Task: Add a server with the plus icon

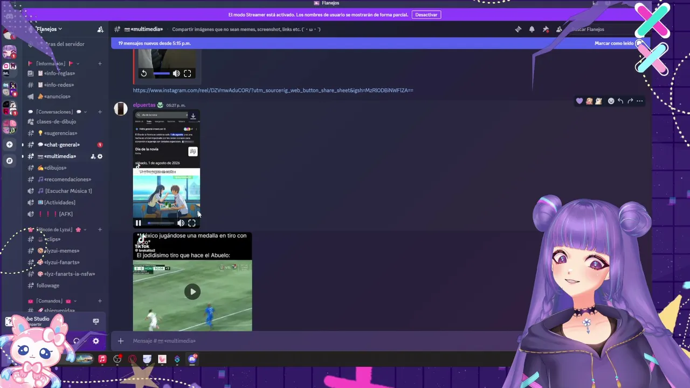Action: tap(9, 144)
